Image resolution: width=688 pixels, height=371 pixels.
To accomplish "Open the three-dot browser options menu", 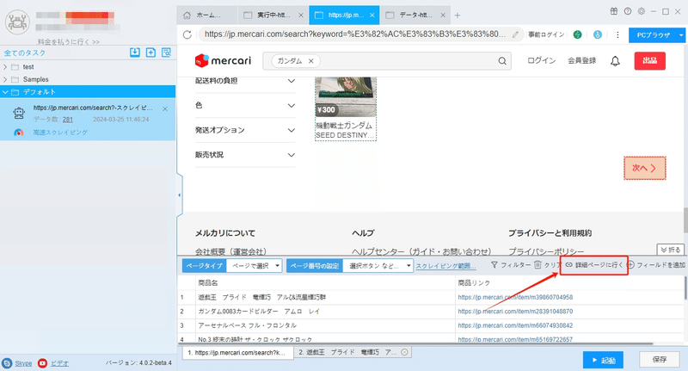I will coord(617,34).
